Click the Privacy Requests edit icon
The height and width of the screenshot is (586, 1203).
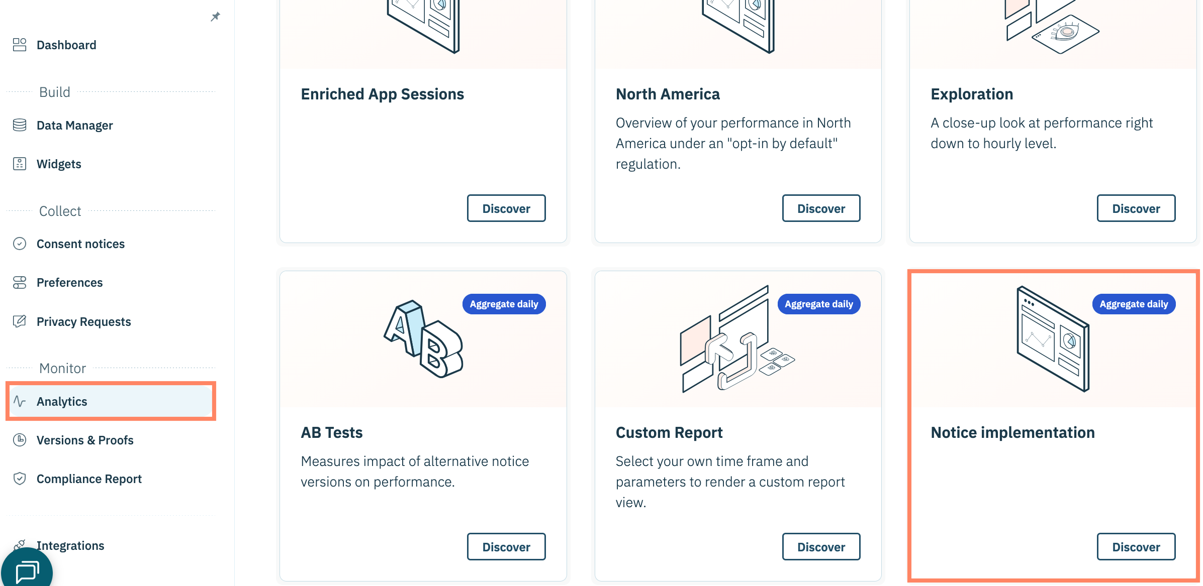coord(20,321)
